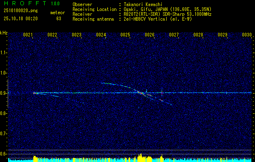255x162 pixels.
Task: Click the 0026 time marker
Action: [150, 35]
